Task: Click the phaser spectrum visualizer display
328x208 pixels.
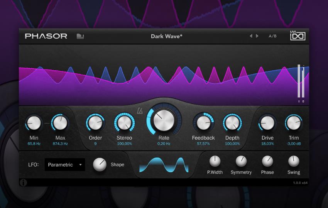Action: click(x=164, y=75)
